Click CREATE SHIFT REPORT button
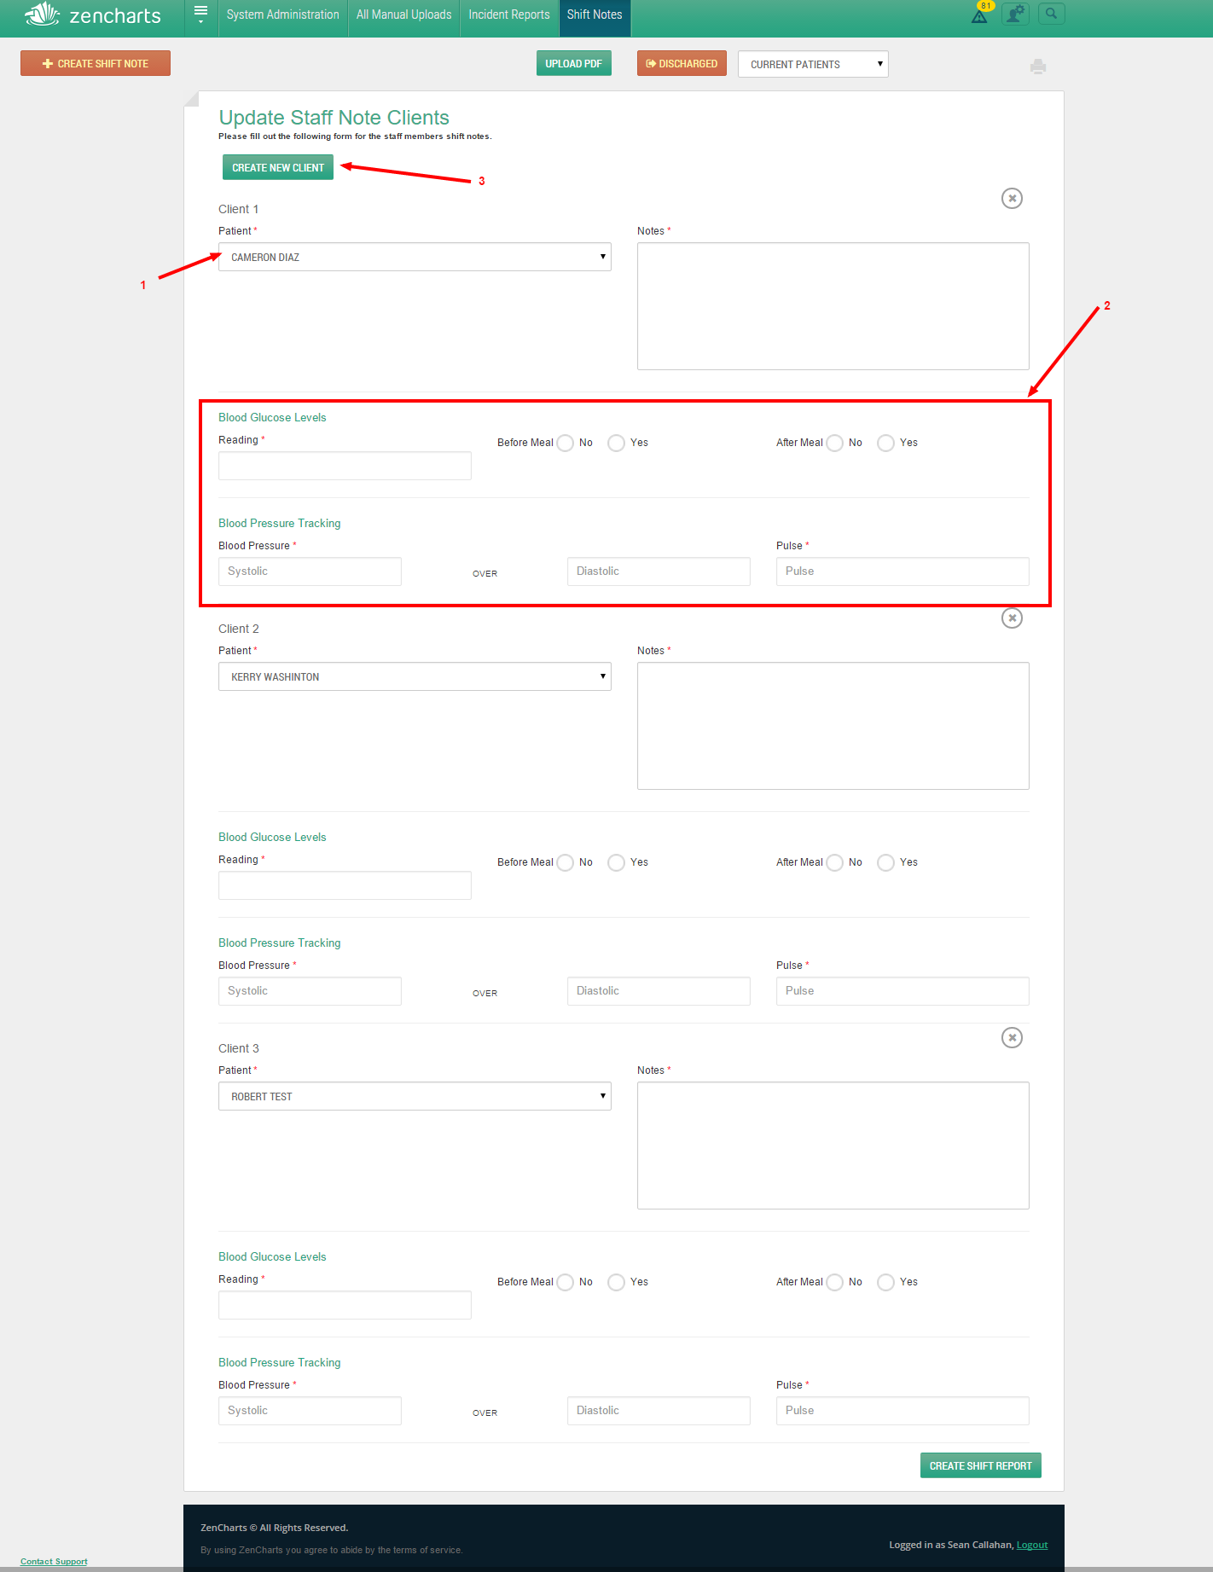Image resolution: width=1213 pixels, height=1572 pixels. tap(980, 1465)
